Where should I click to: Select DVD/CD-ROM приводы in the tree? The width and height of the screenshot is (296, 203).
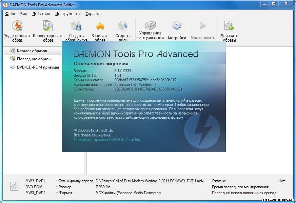(x=38, y=67)
